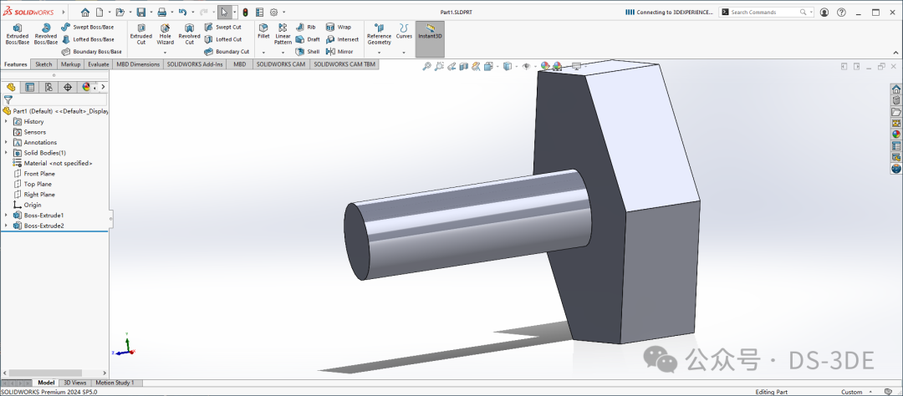Apply the Draft feature

(308, 39)
